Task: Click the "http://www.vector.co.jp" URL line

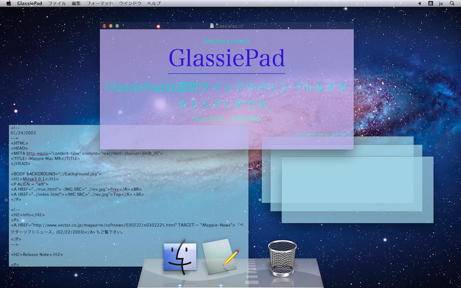Action: (128, 225)
